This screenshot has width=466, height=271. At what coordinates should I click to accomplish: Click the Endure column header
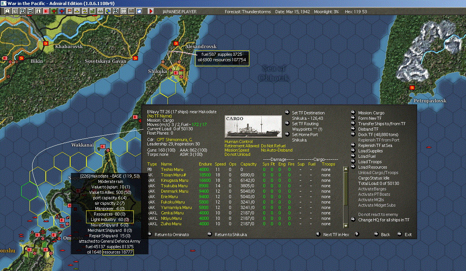205,164
